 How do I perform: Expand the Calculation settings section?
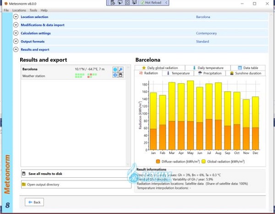pyautogui.click(x=16, y=33)
